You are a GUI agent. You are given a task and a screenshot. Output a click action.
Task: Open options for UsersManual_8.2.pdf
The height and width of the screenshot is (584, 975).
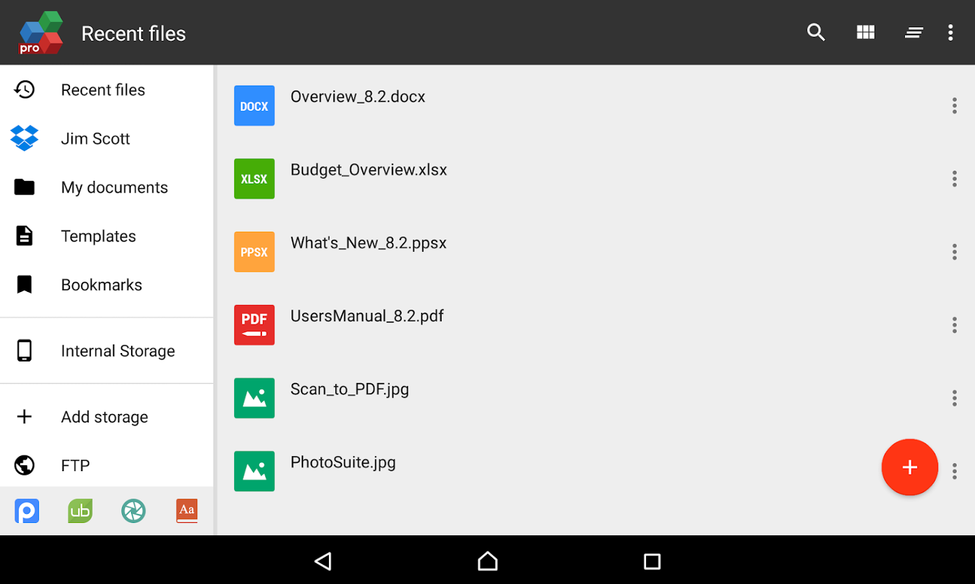954,325
